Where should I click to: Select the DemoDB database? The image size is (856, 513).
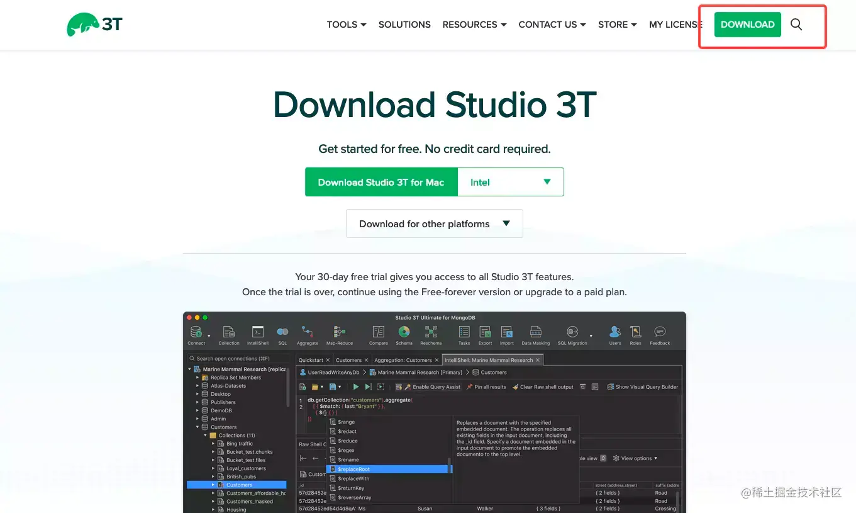click(221, 410)
